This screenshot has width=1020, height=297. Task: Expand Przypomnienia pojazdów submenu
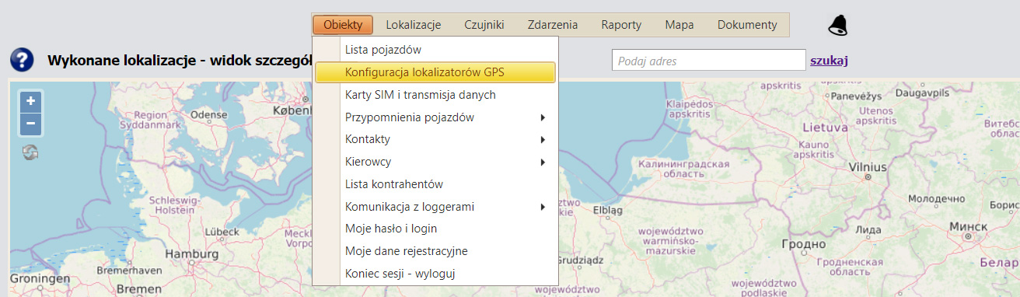pos(435,117)
